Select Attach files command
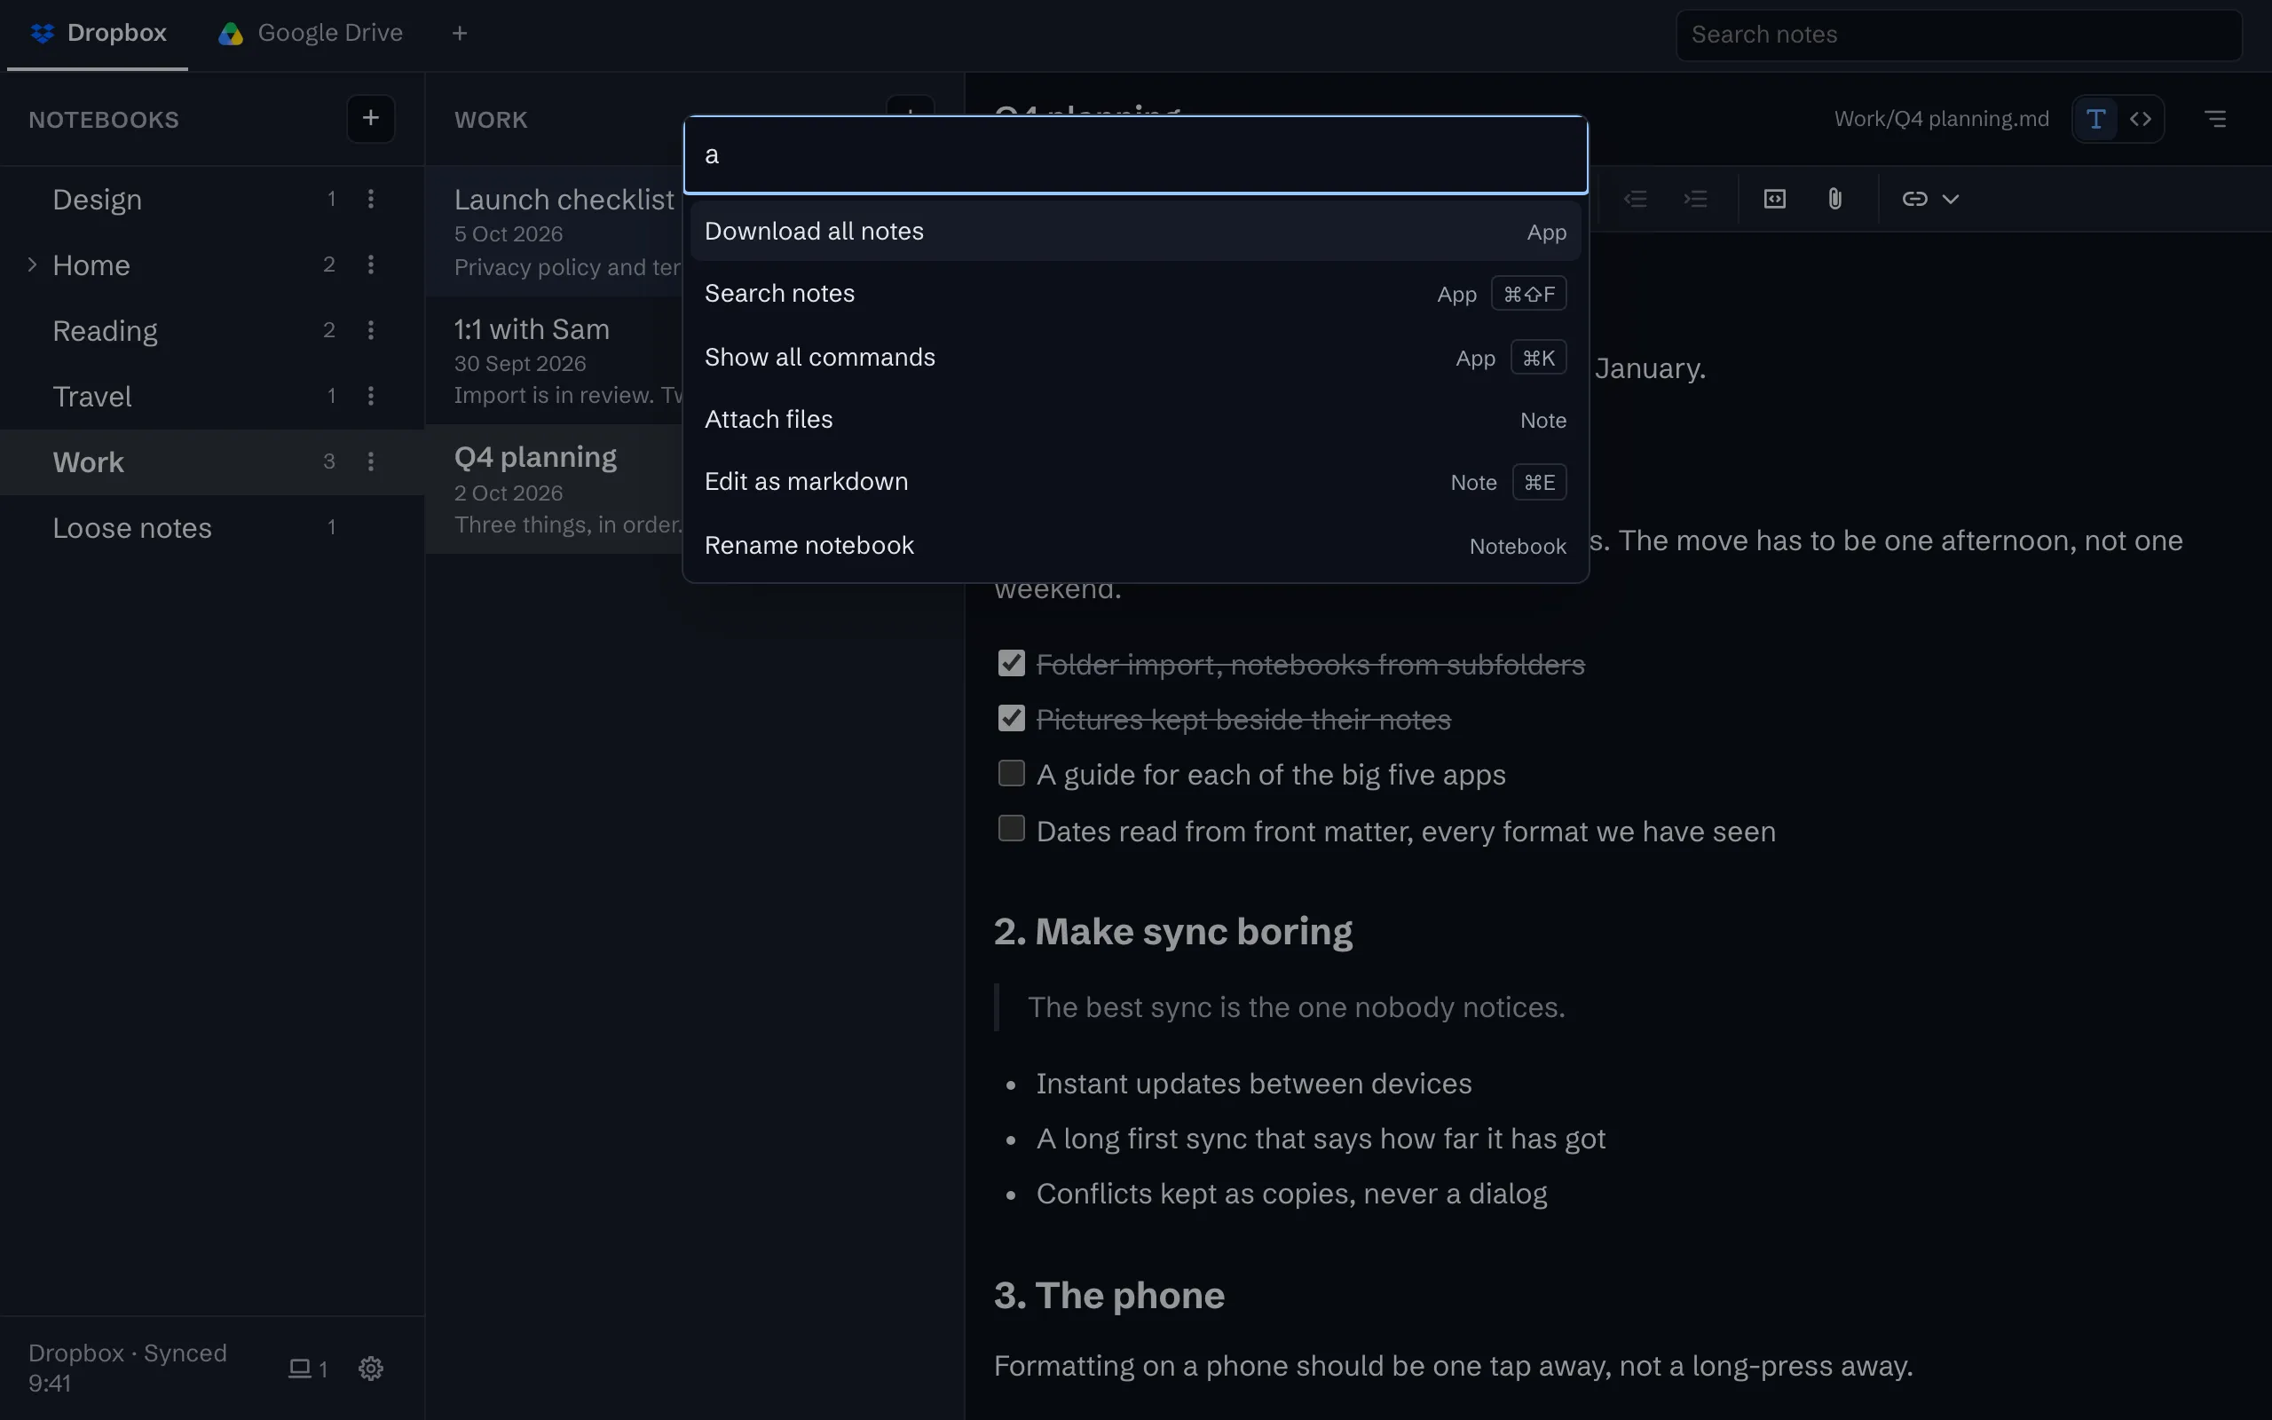Image resolution: width=2272 pixels, height=1420 pixels. click(1135, 420)
